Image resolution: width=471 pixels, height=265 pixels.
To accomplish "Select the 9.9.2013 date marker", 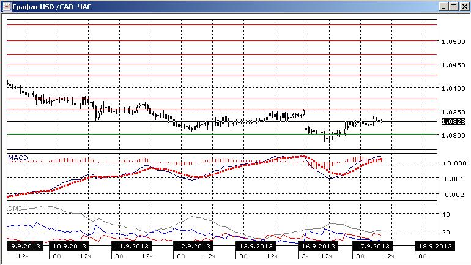I will [26, 247].
